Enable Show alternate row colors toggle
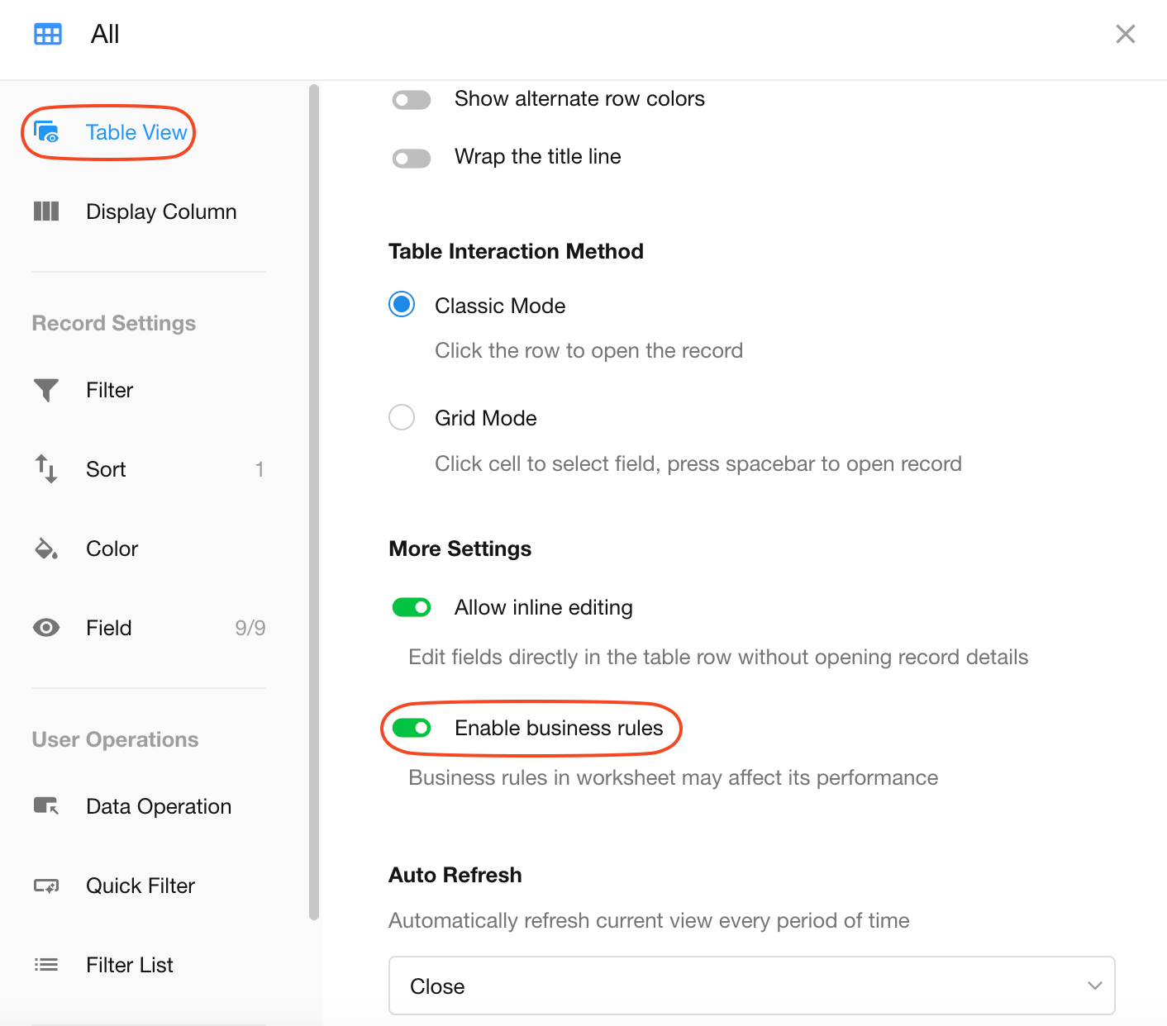The height and width of the screenshot is (1026, 1167). (412, 100)
